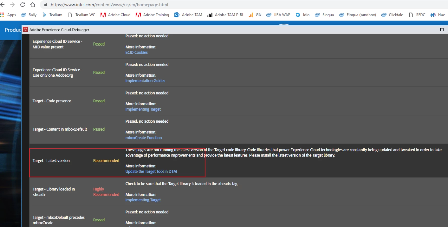Select 'Target - mboxDefault precedes mboxCreate' label
Viewport: 448px width, 227px height.
point(59,220)
